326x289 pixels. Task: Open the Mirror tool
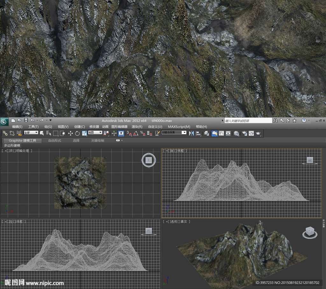click(x=191, y=133)
